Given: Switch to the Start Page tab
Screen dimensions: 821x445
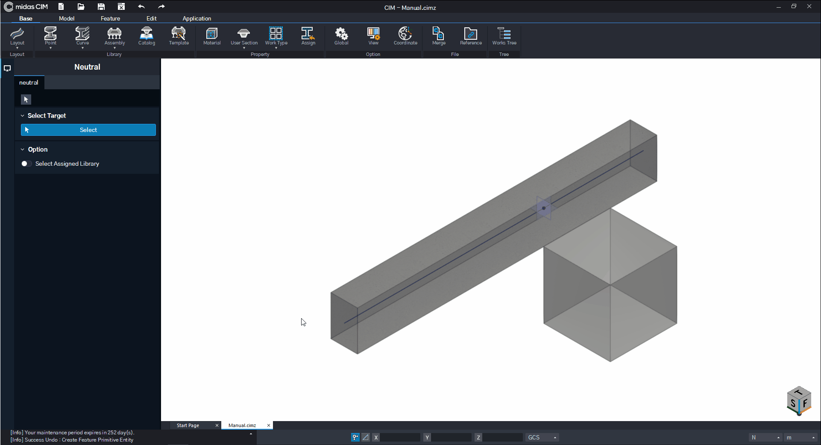Looking at the screenshot, I should pyautogui.click(x=188, y=425).
